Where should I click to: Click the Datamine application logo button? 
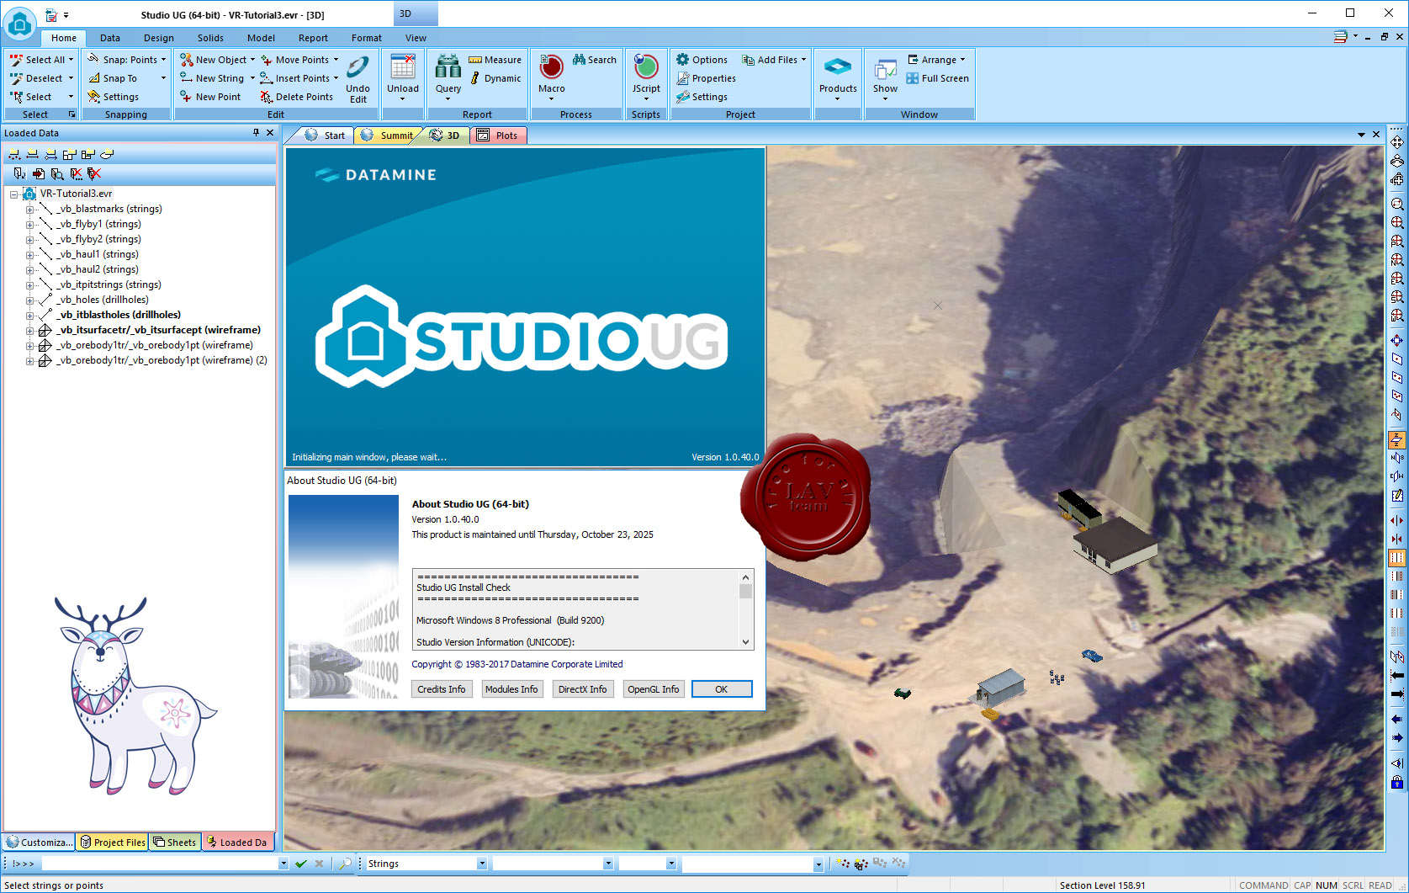click(x=19, y=23)
